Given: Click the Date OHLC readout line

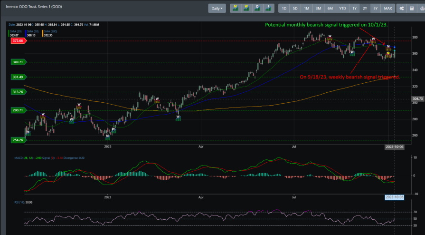Looking at the screenshot, I should (x=54, y=25).
